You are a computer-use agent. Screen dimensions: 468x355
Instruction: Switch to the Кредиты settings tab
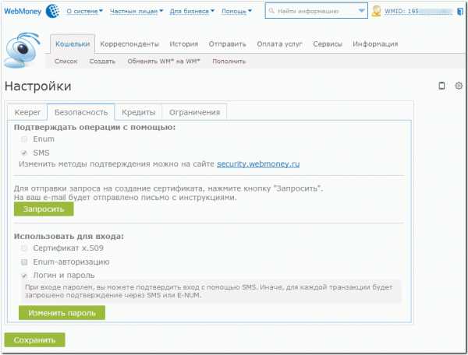coord(139,112)
